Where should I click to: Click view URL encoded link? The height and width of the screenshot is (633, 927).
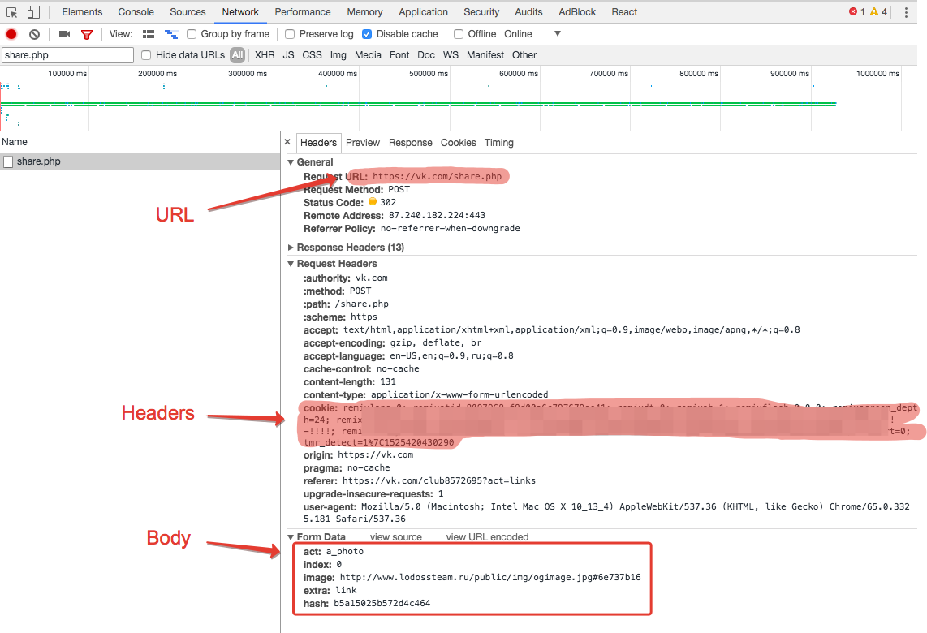click(487, 537)
